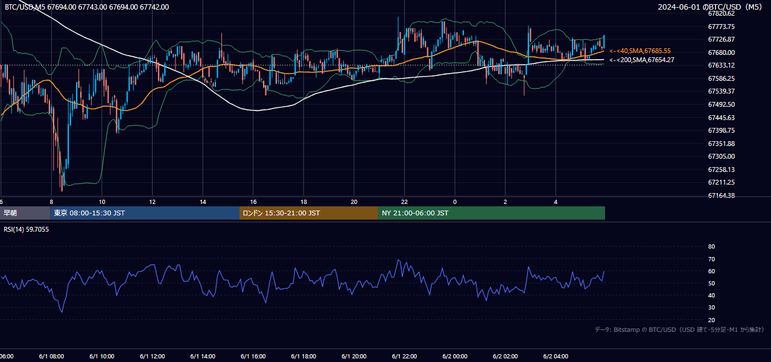Click hour tick 16 under the price chart
Viewport: 771px width, 362px height.
click(x=253, y=202)
